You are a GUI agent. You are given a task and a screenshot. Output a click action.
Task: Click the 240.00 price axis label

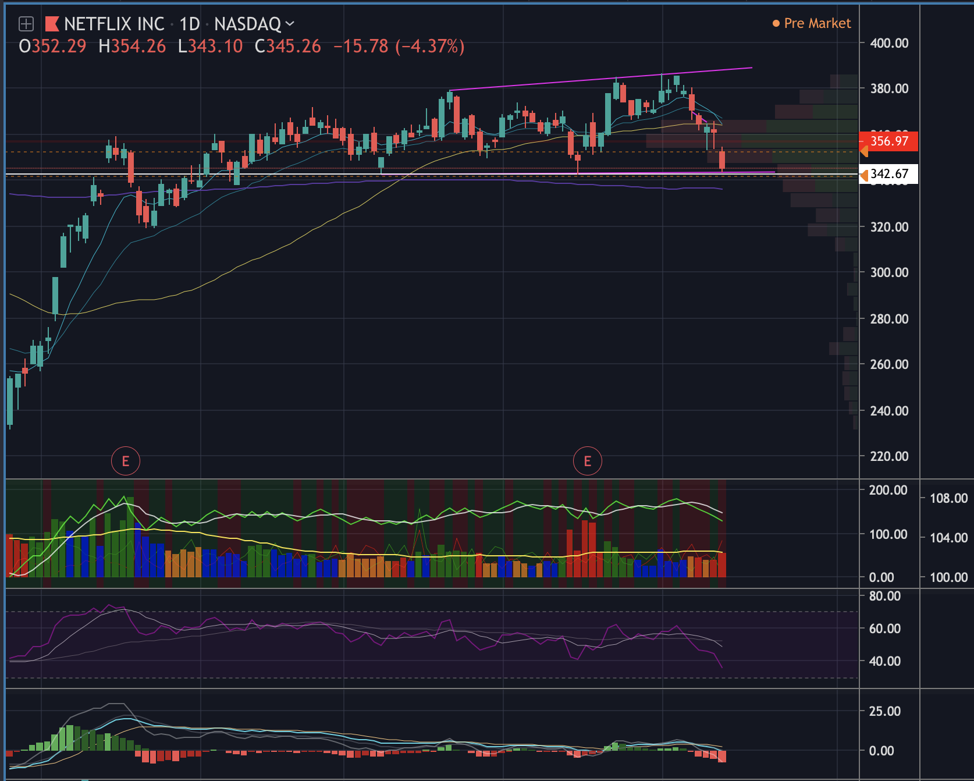point(889,411)
